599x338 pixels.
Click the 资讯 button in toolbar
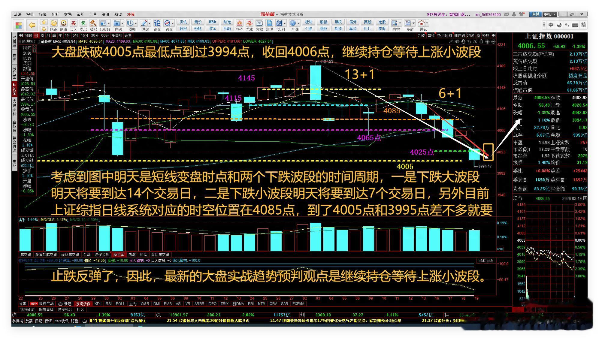[183, 22]
